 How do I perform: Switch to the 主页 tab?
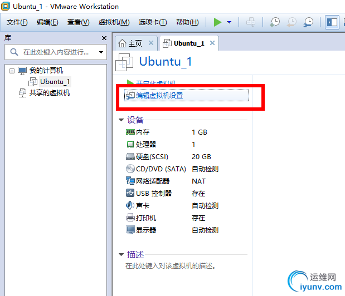click(135, 43)
